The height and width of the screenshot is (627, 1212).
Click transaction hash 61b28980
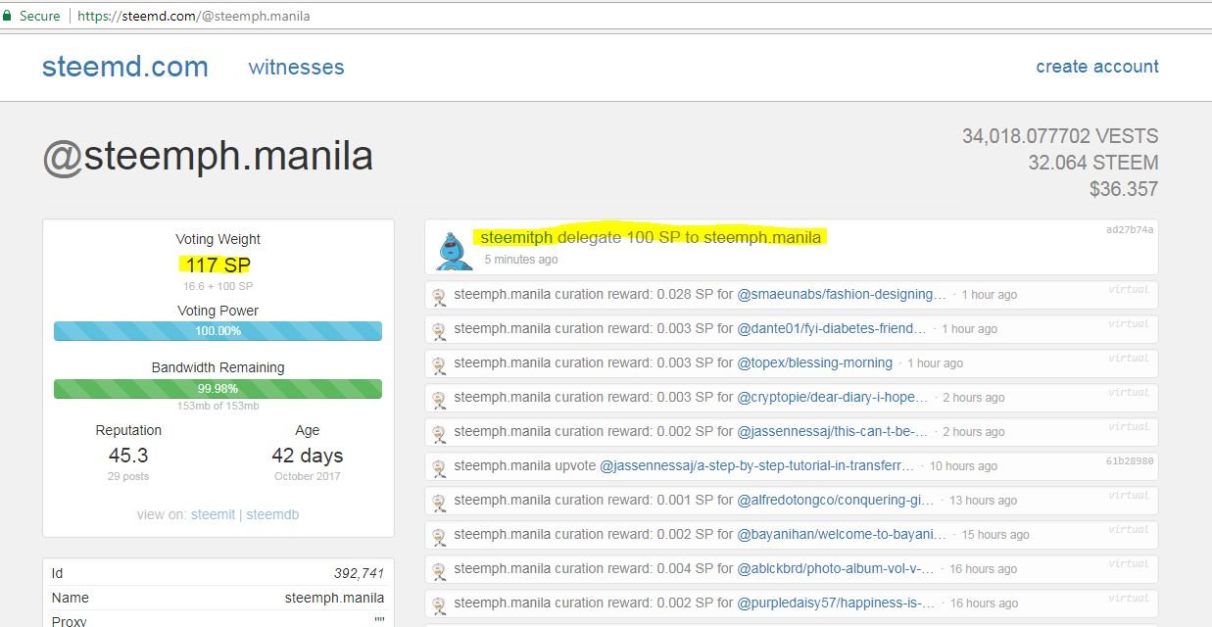(x=1130, y=460)
